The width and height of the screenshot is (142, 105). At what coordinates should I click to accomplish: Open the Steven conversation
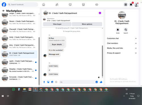coord(19,22)
